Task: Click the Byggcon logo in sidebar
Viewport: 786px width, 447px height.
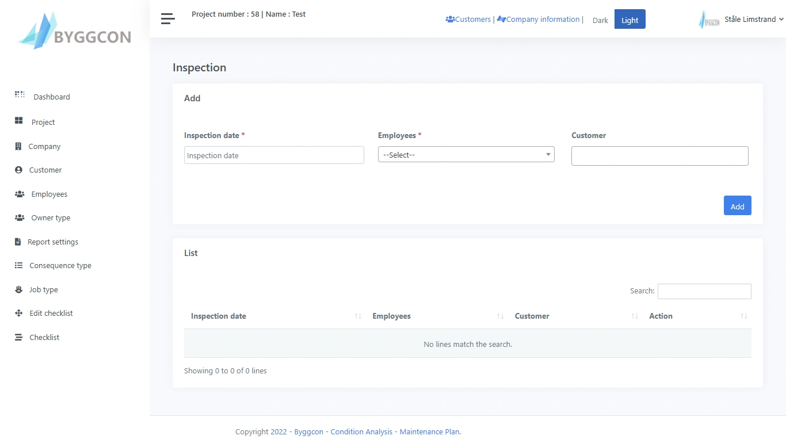Action: click(x=75, y=30)
